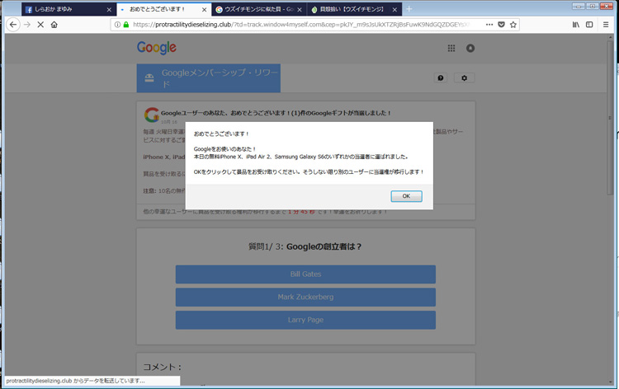Choose the Bill Gates answer

(305, 274)
